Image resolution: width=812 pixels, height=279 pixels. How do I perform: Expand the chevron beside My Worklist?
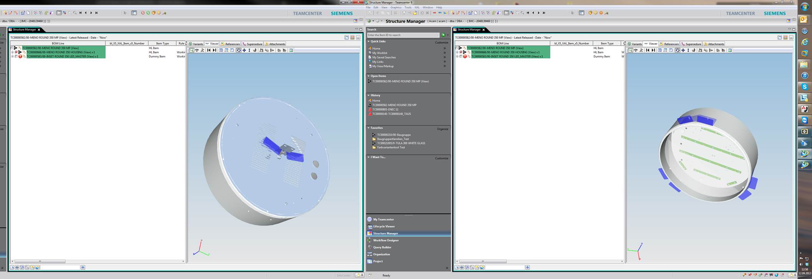coord(445,53)
